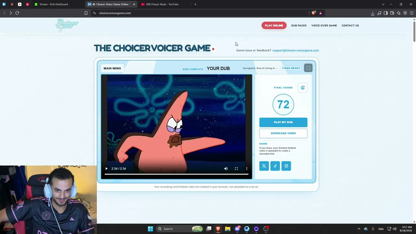Open a new browser tab
The height and width of the screenshot is (234, 416).
[195, 4]
